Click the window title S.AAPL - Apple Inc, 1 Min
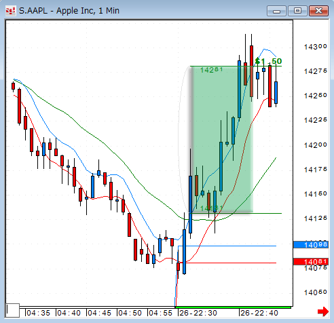 tap(69, 11)
